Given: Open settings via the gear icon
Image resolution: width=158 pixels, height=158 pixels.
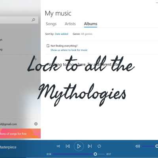Looking at the screenshot, I should coord(36,124).
